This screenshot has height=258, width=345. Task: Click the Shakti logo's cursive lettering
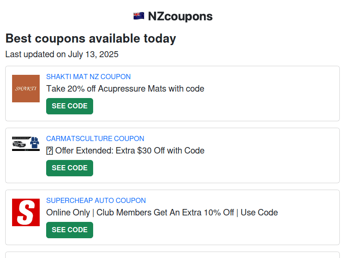coord(25,89)
